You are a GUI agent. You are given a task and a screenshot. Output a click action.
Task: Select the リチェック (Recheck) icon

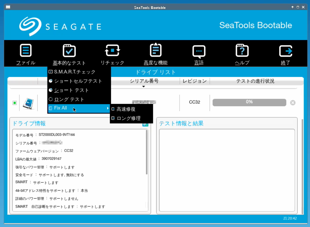[112, 50]
